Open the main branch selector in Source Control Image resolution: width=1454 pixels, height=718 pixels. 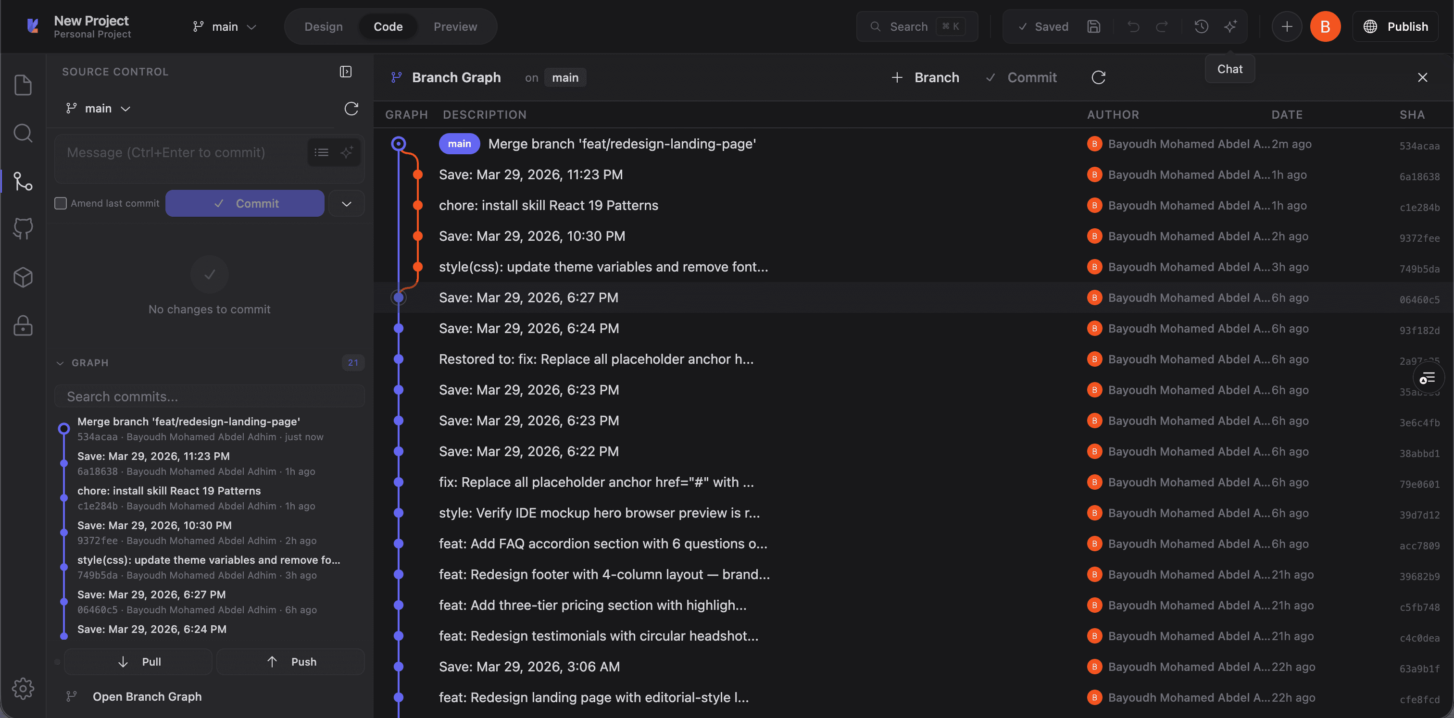(98, 108)
